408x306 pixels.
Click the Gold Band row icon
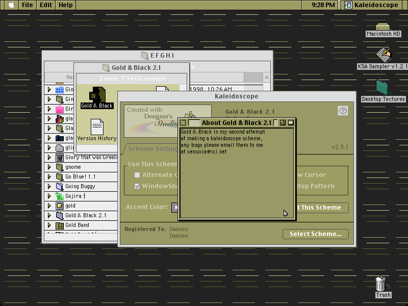60,225
